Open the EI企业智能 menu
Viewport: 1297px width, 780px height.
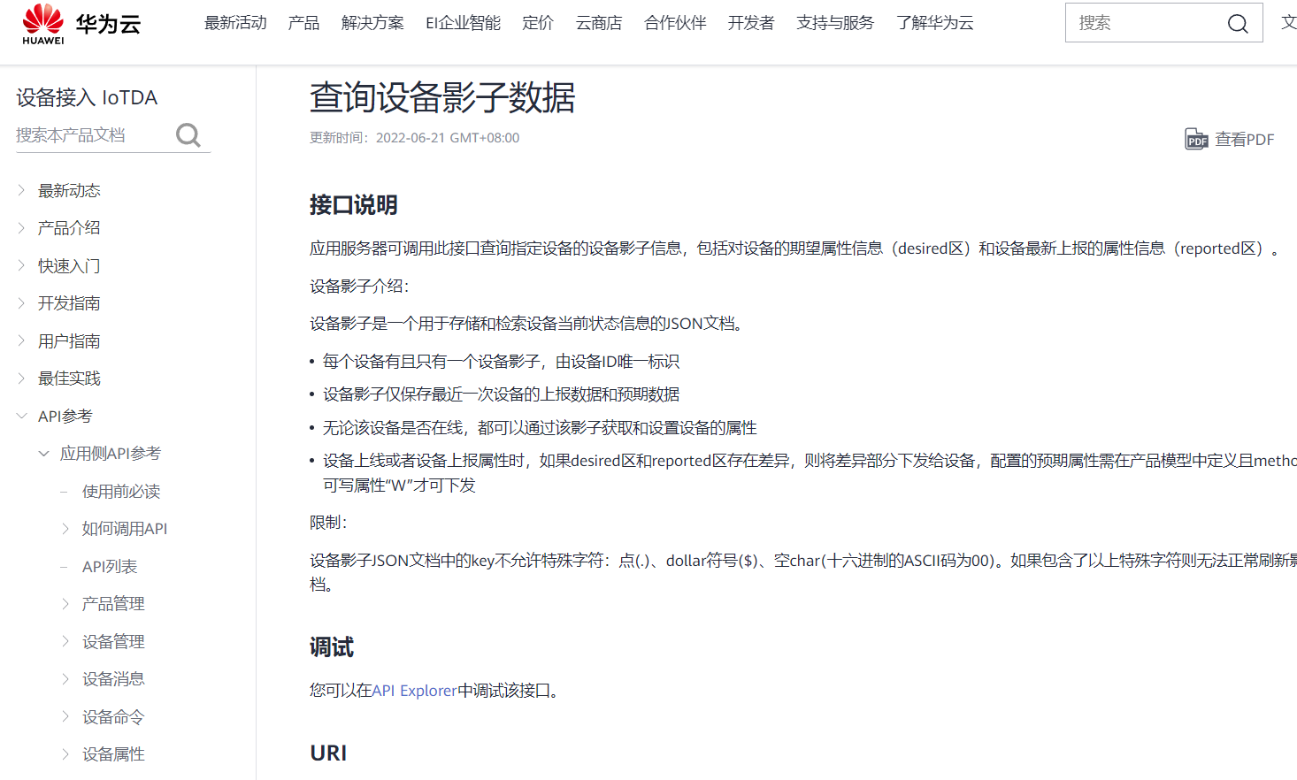(463, 23)
